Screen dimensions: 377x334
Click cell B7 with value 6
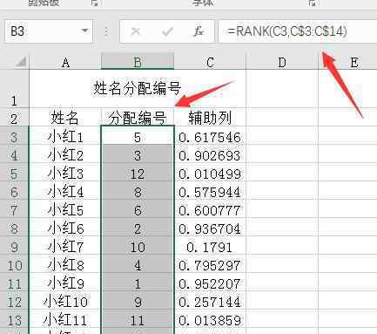point(138,208)
